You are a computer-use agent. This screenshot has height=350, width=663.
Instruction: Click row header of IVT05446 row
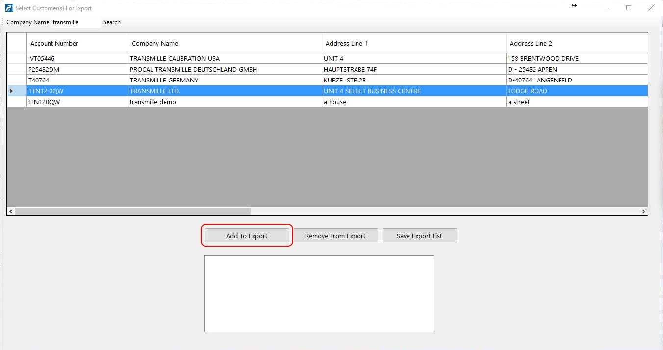click(17, 58)
